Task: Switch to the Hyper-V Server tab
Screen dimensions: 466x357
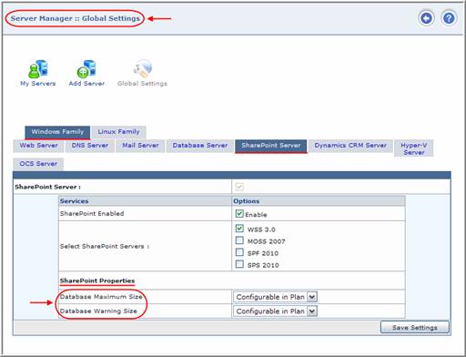Action: [x=413, y=148]
